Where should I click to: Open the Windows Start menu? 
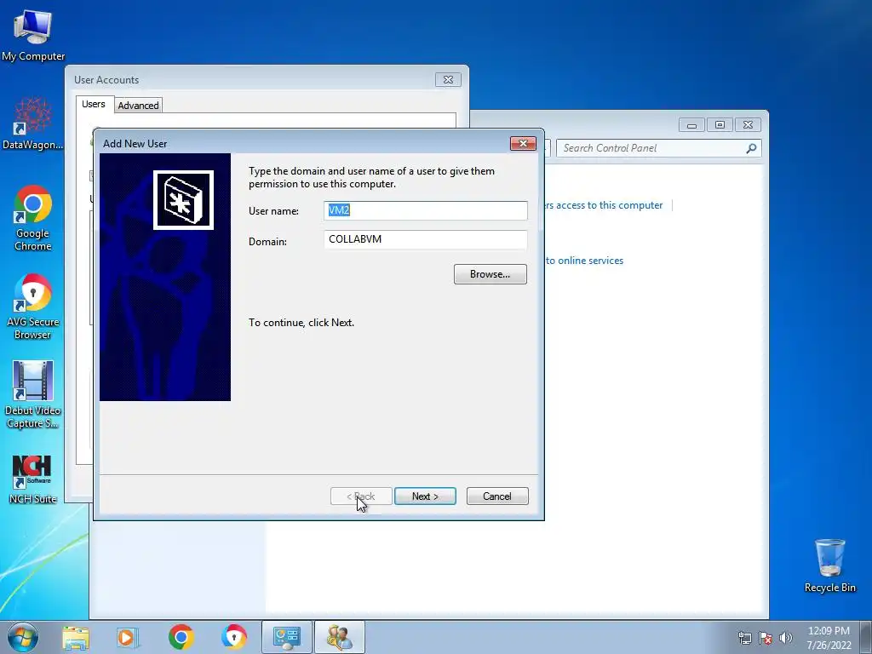23,637
